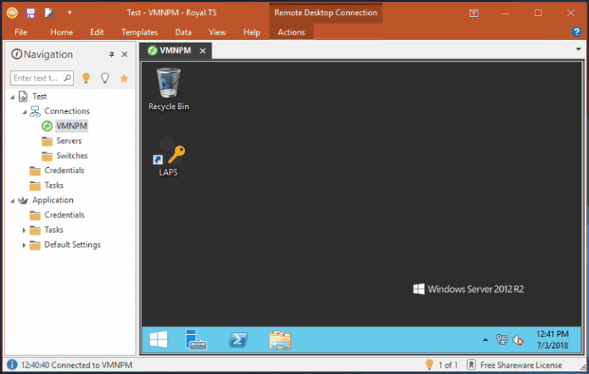This screenshot has width=589, height=374.
Task: Click the Free Shareware License text
Action: point(521,365)
